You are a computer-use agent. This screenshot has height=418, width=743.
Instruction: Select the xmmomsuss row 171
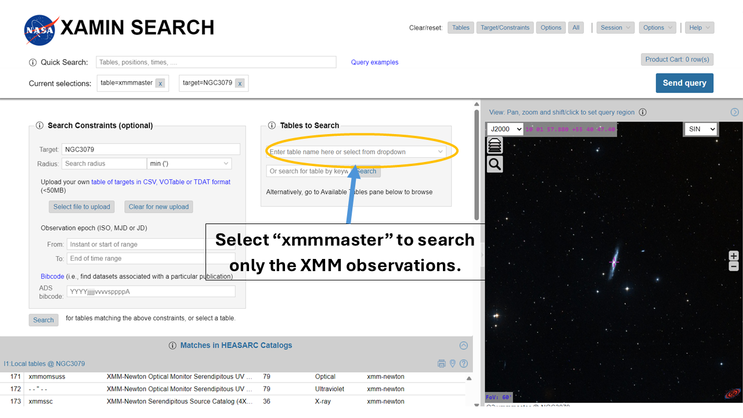tap(233, 377)
